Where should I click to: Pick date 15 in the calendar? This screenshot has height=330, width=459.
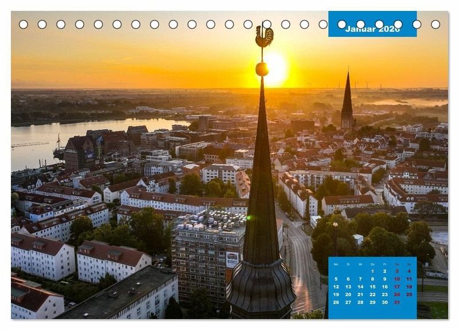click(x=372, y=286)
